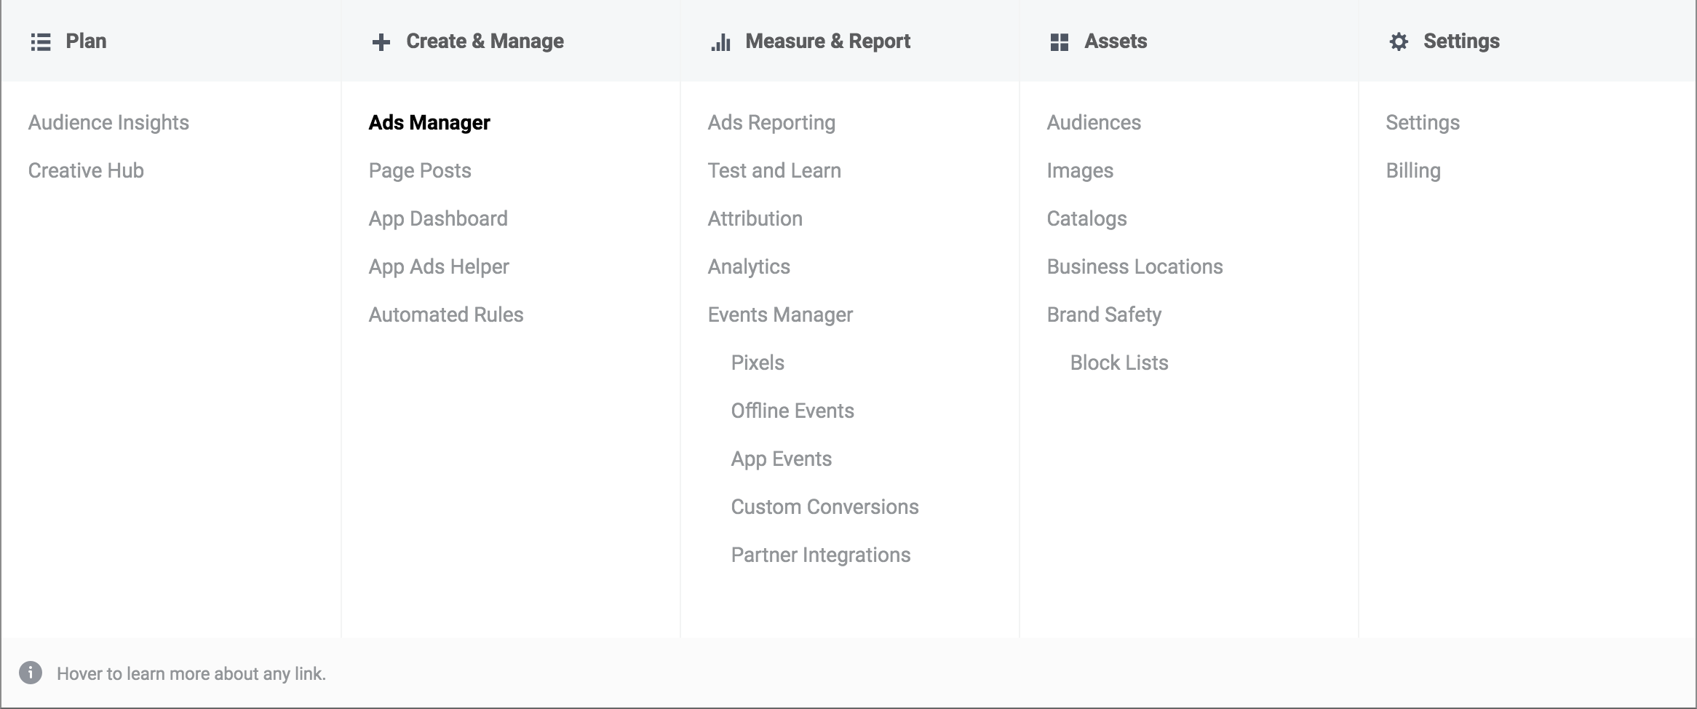The image size is (1697, 709).
Task: Choose Custom Conversions
Action: point(824,507)
